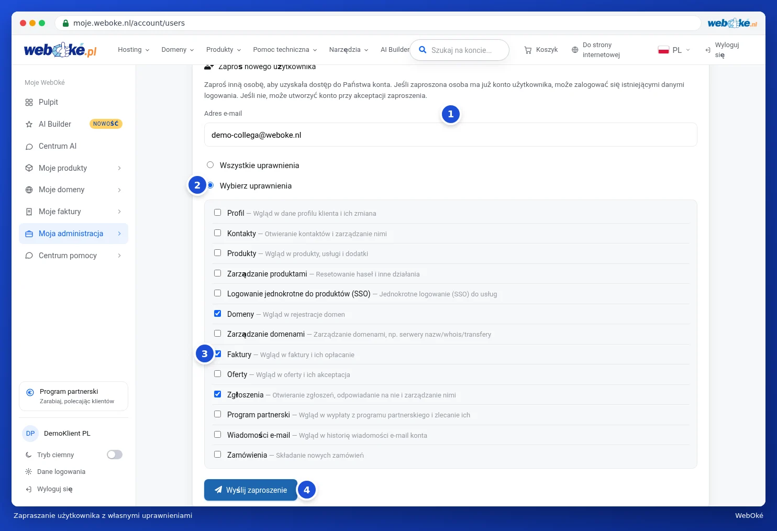
Task: Check the Kontakty permission checkbox
Action: 217,233
